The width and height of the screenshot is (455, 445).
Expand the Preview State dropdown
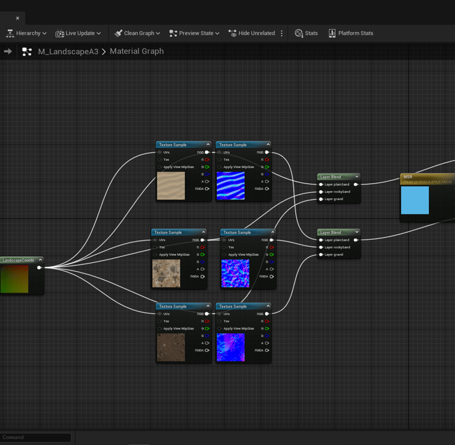click(195, 33)
